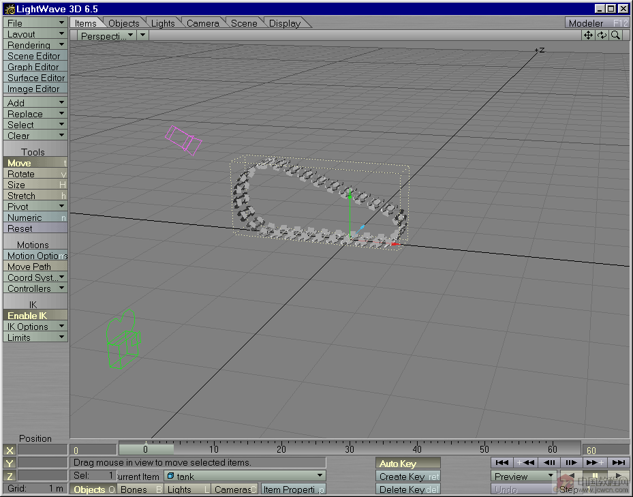Expand the Perspective view type dropdown
Screen dimensions: 633x497
click(x=107, y=35)
